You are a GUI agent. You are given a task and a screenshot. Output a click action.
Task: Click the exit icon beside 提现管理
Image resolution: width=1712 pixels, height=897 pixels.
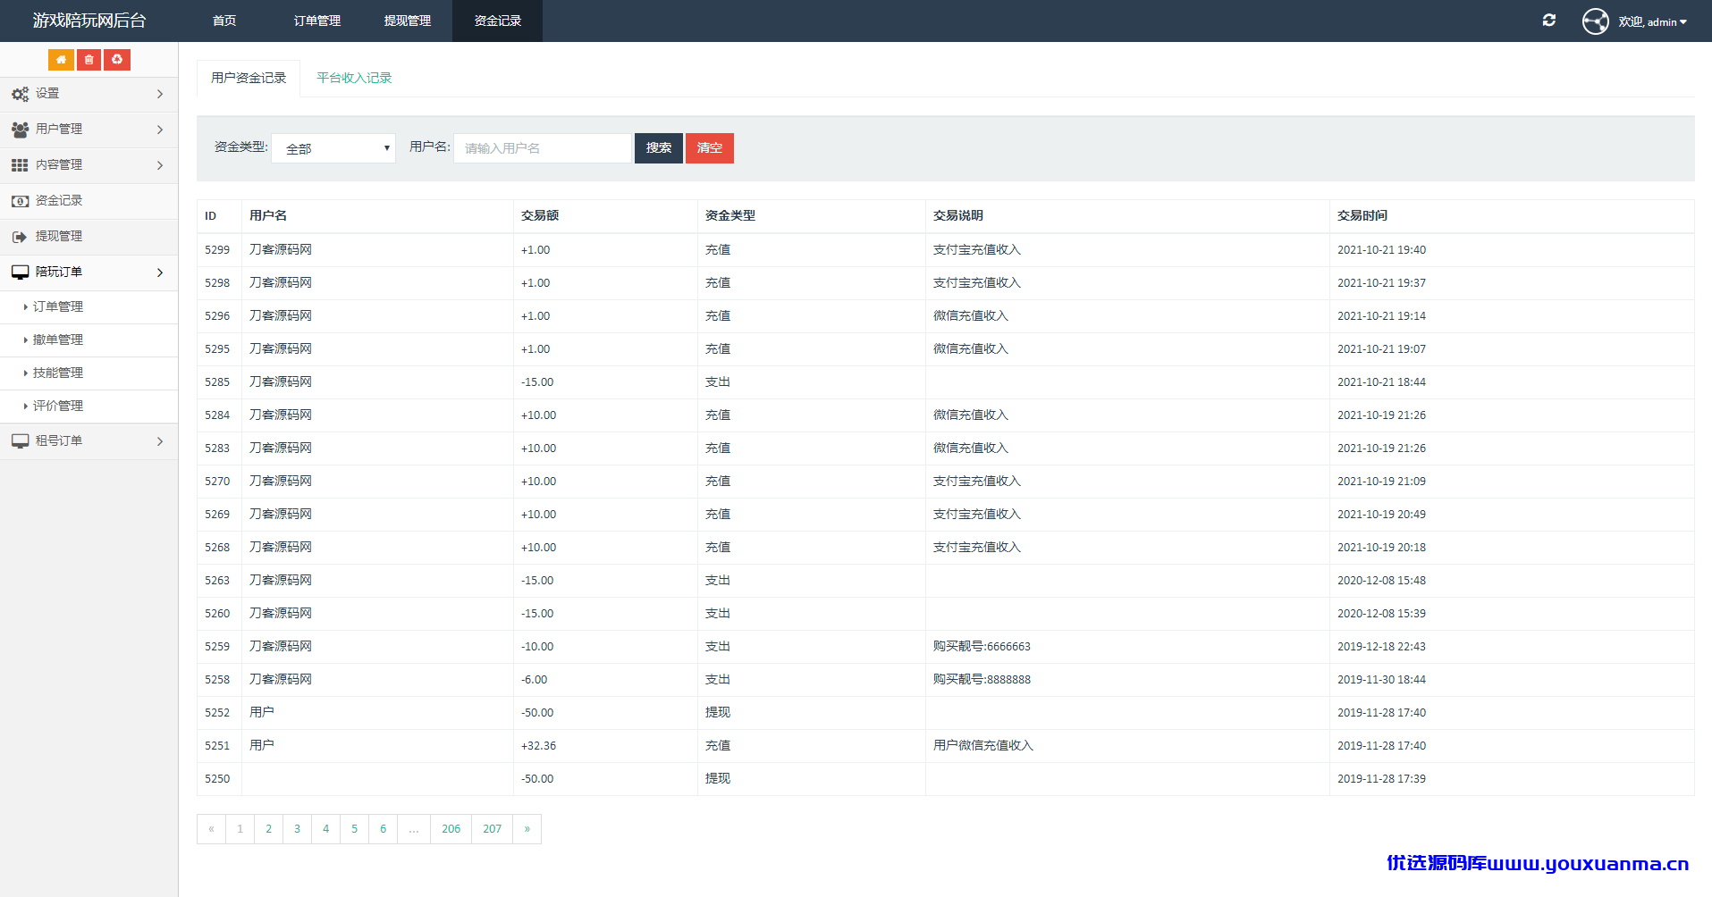click(20, 237)
